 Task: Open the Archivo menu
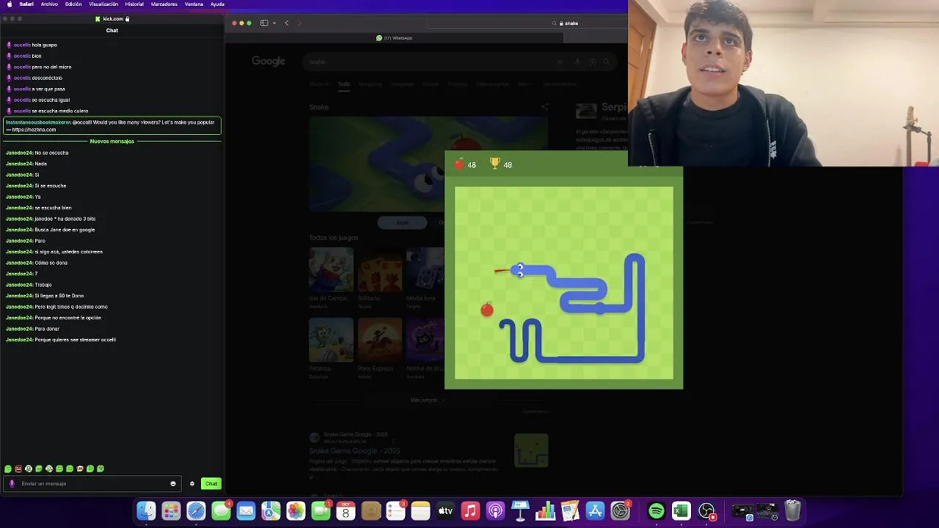[x=49, y=4]
